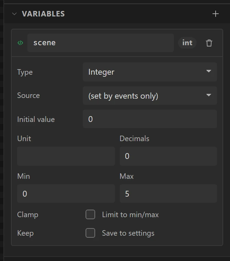Click the Min value field

pos(66,194)
